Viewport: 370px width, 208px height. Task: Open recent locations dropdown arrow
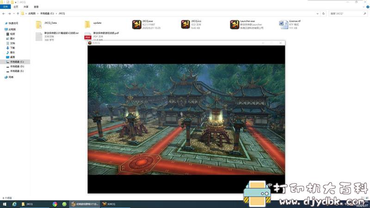[x=14, y=14]
